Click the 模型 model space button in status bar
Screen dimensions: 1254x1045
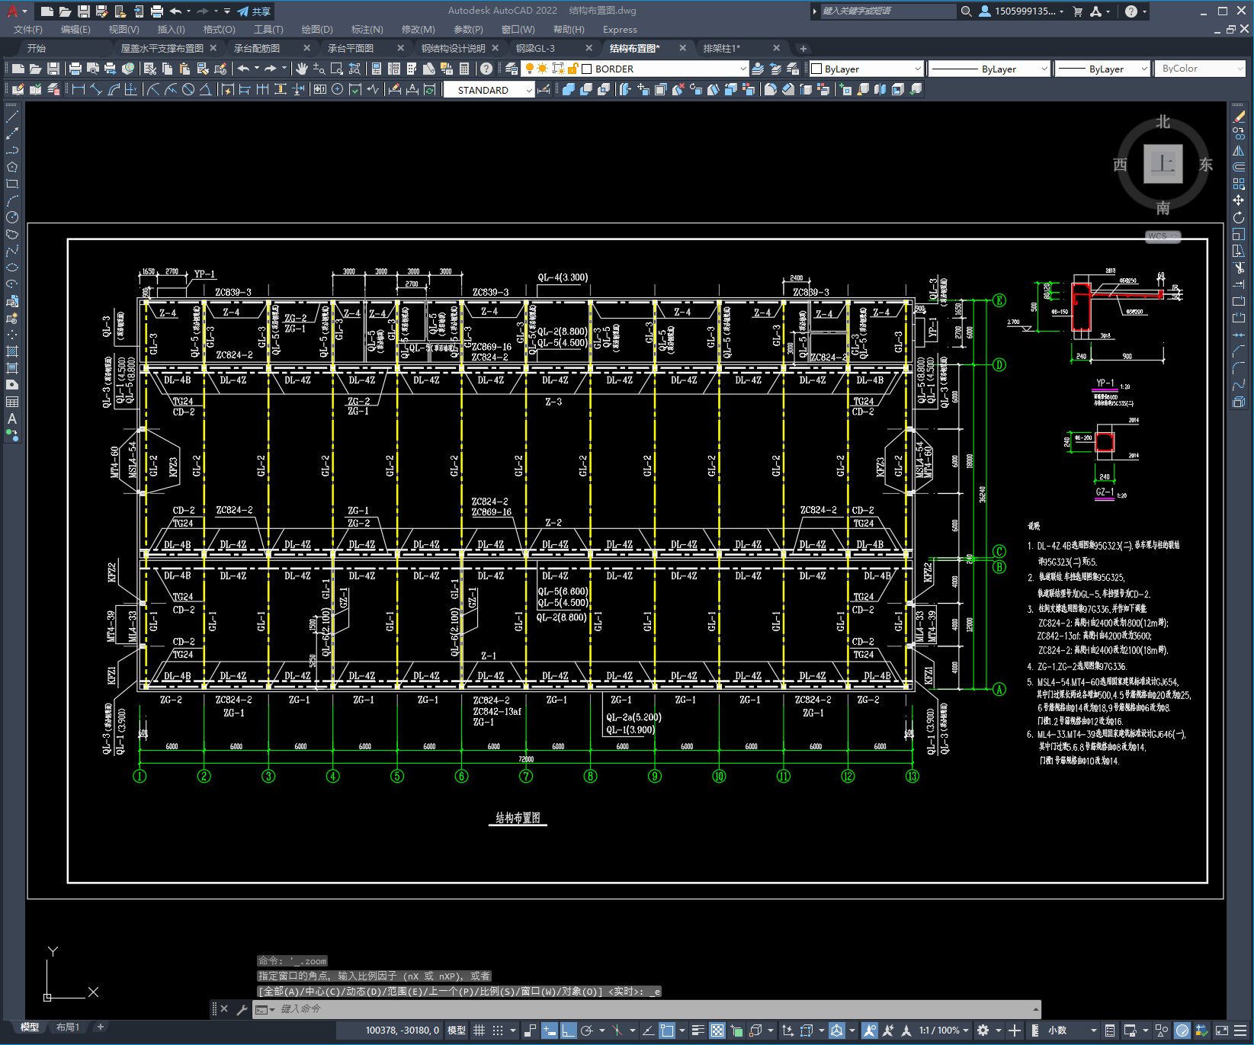tap(456, 1031)
